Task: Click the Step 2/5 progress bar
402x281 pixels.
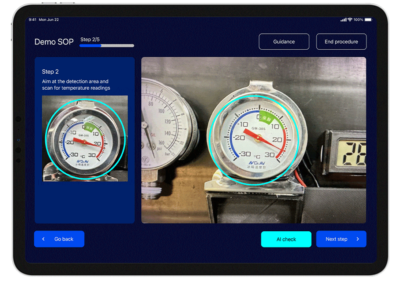Action: 107,46
